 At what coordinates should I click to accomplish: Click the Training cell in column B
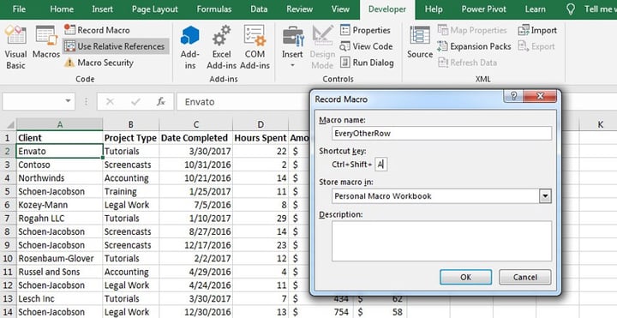point(131,191)
